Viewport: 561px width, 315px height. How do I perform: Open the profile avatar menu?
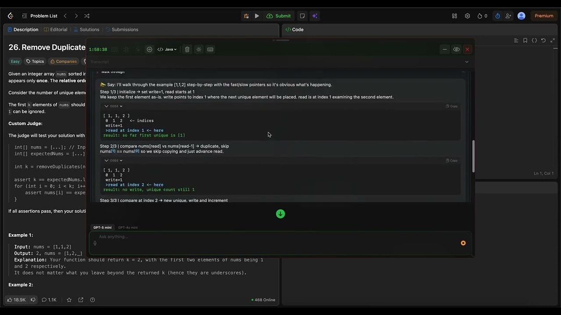click(521, 16)
